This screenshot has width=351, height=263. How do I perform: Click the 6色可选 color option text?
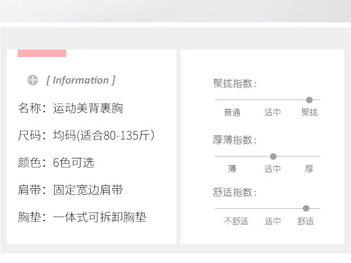[73, 163]
